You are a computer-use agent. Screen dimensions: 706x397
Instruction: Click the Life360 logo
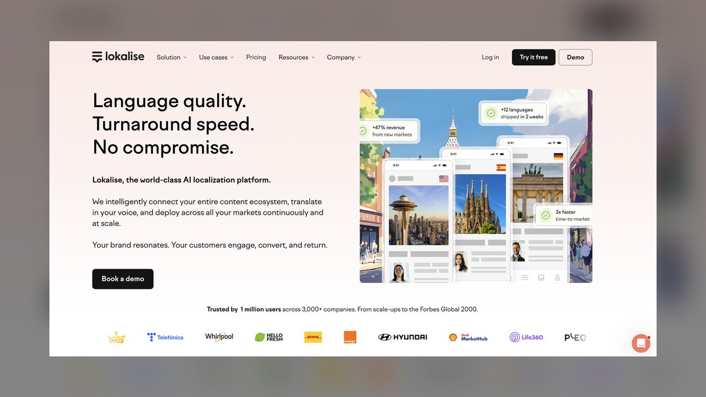(x=526, y=337)
